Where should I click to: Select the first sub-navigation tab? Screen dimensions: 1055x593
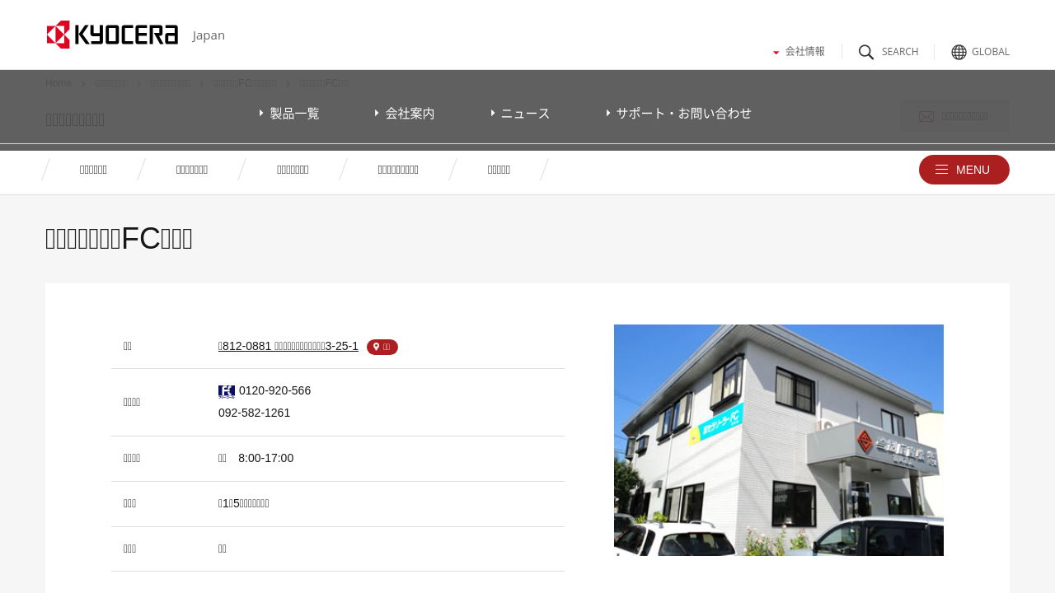[93, 170]
